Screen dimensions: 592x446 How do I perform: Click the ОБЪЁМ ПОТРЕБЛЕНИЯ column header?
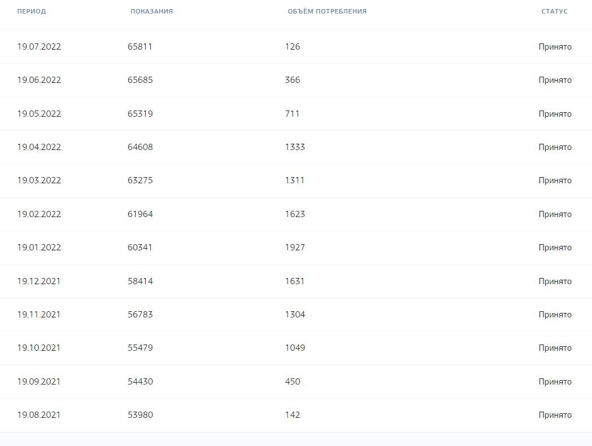(x=327, y=11)
